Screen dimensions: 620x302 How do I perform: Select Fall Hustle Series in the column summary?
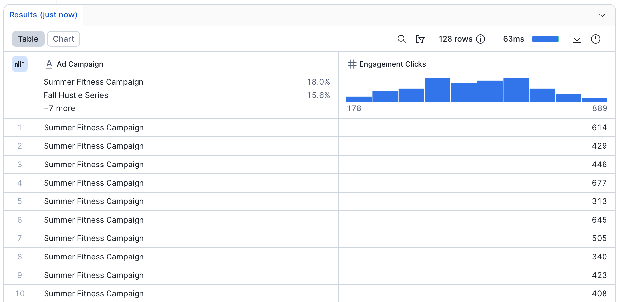(76, 95)
